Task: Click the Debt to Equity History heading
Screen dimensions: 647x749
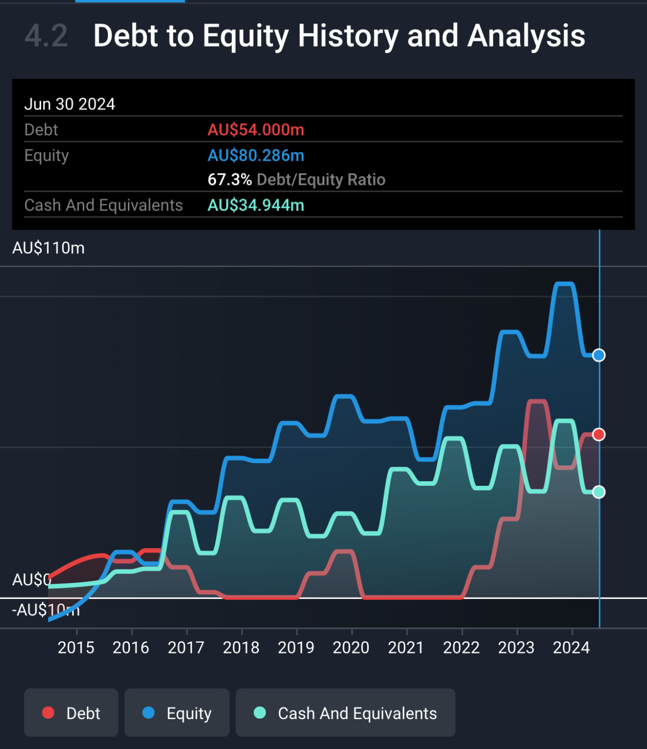Action: coord(339,36)
